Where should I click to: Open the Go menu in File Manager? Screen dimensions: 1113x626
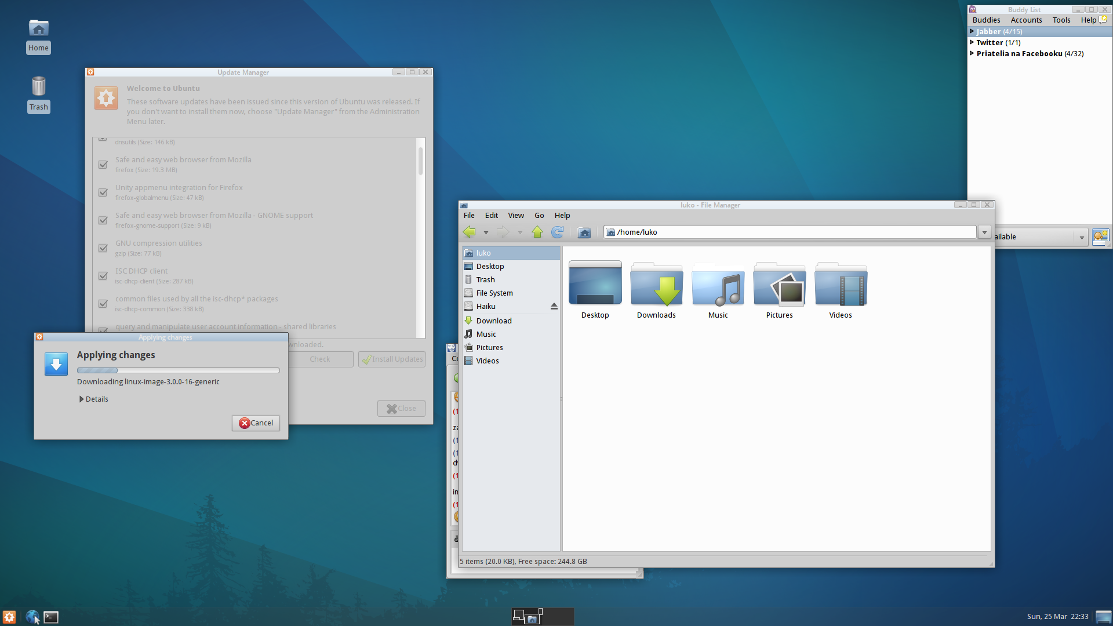(x=539, y=215)
